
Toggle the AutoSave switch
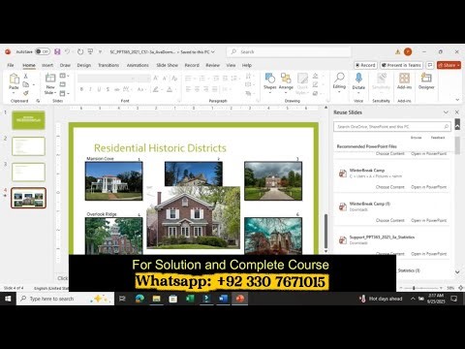pos(43,51)
